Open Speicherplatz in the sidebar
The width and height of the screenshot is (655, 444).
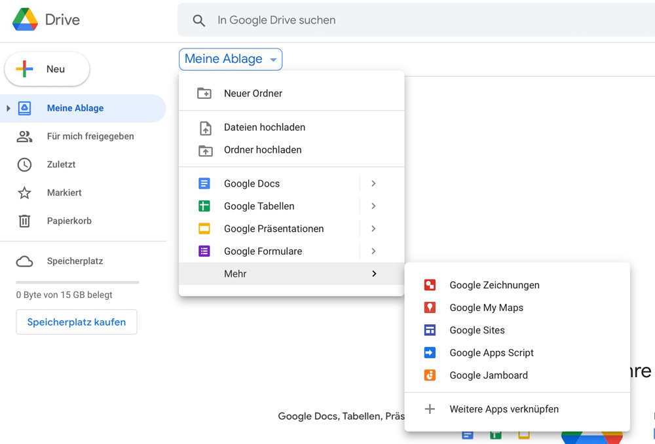tap(83, 261)
